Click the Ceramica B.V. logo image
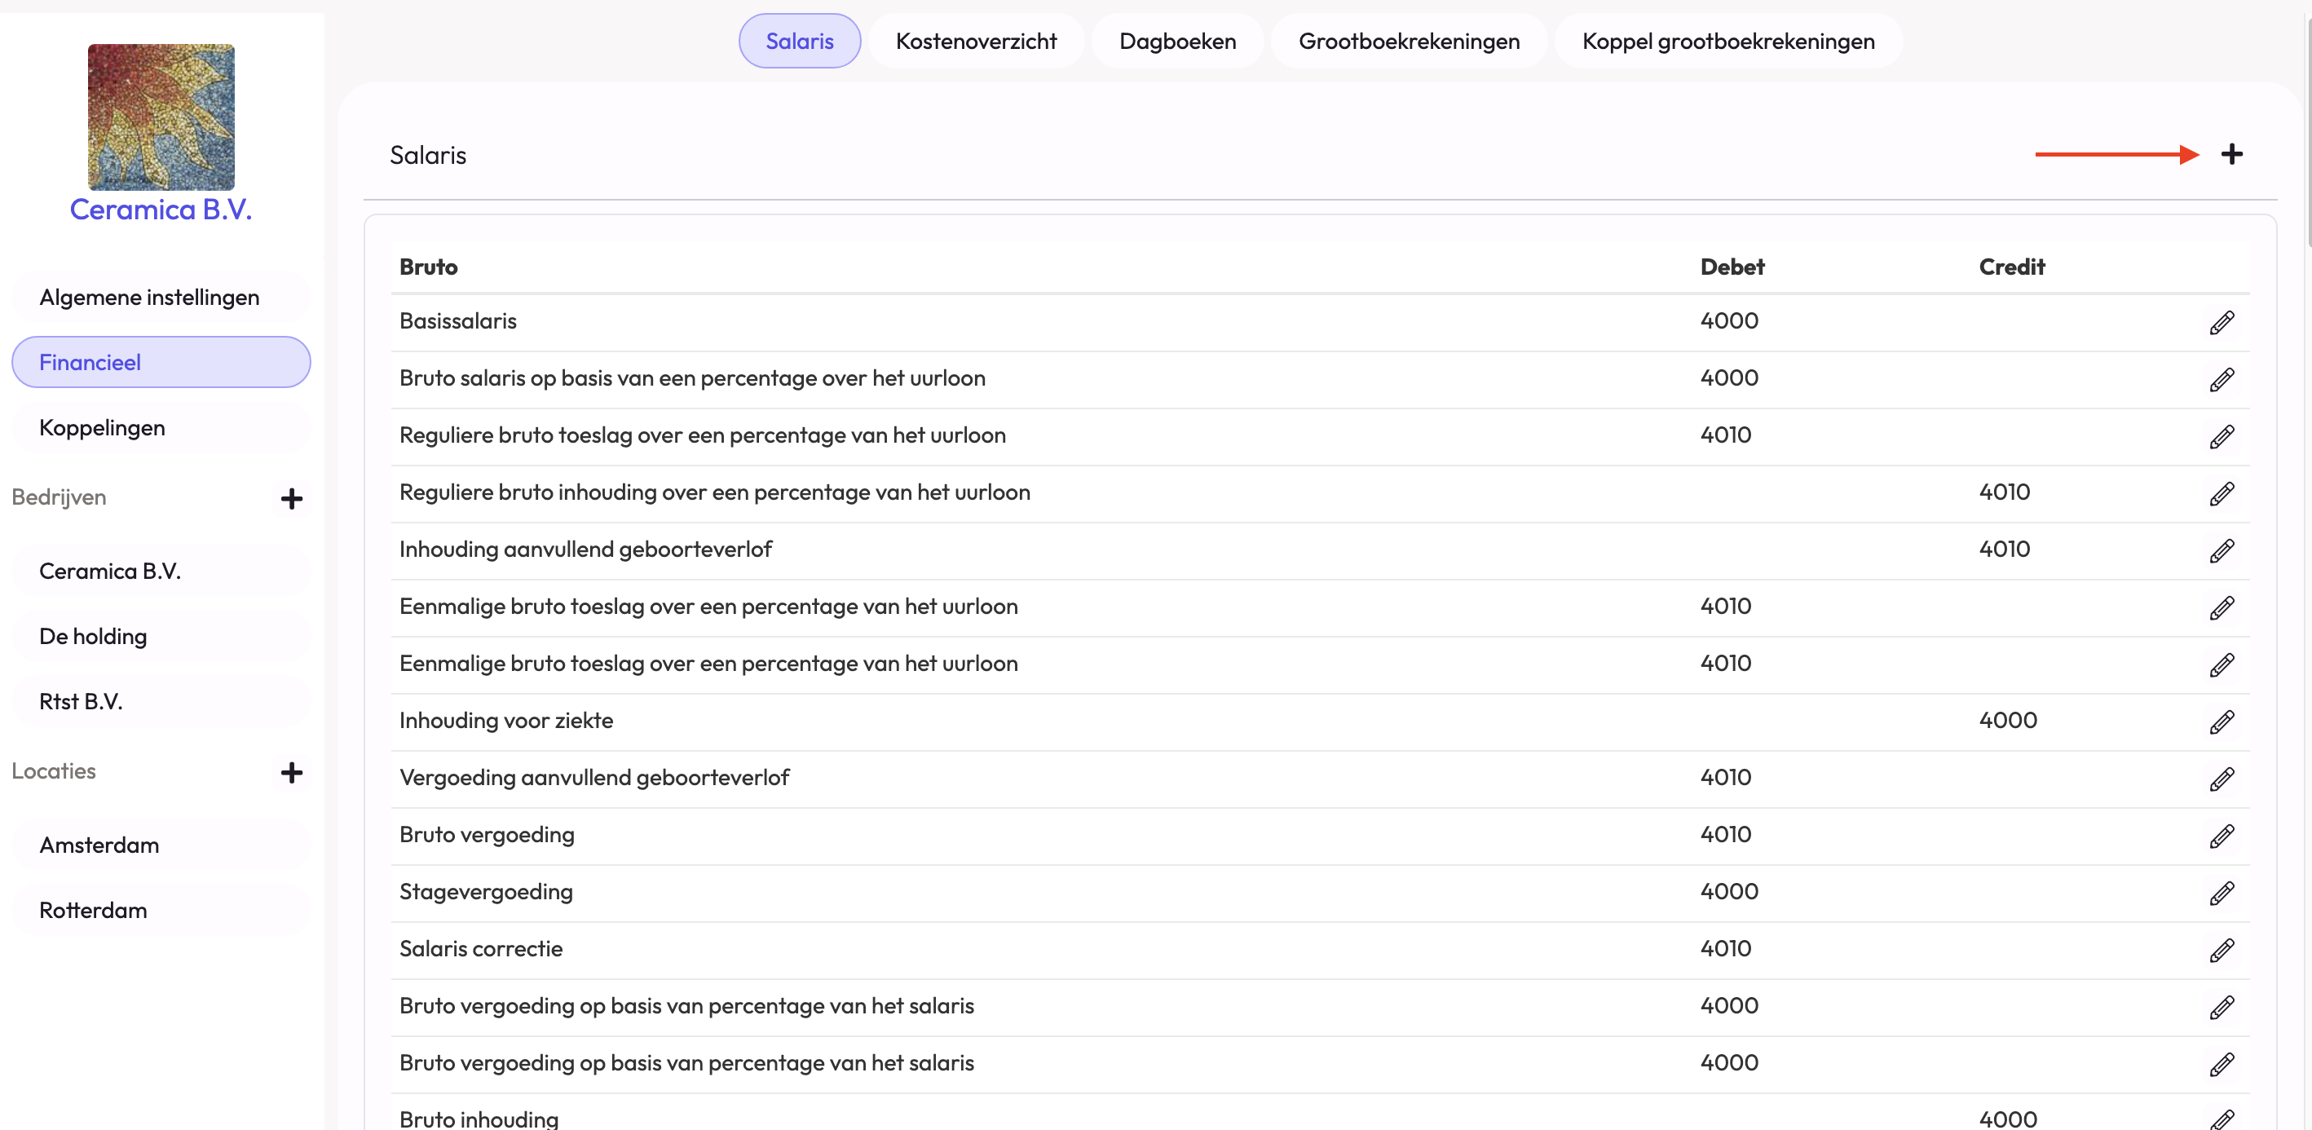This screenshot has height=1130, width=2312. coord(161,117)
